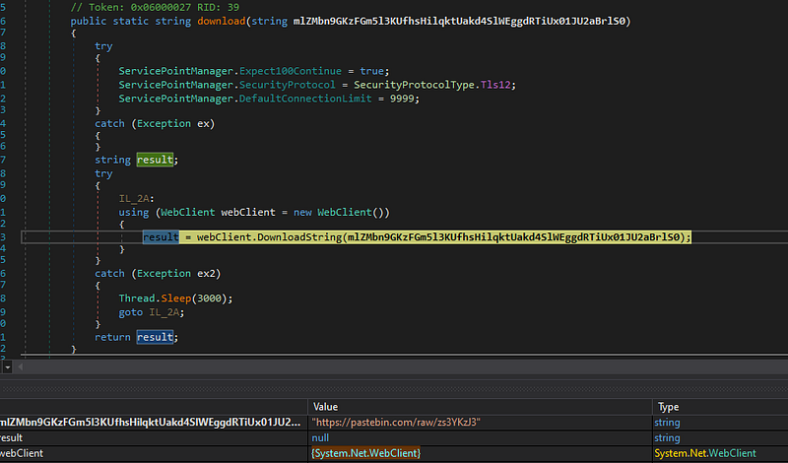This screenshot has height=463, width=788.
Task: Click the Value column header
Action: 327,406
